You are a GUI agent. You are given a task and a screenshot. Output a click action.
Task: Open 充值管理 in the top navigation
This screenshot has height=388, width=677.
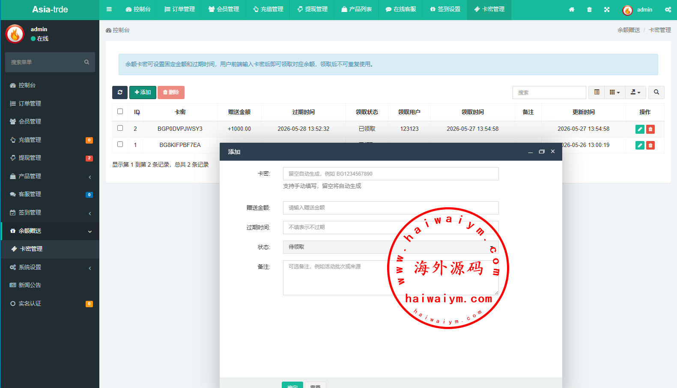[x=268, y=9]
